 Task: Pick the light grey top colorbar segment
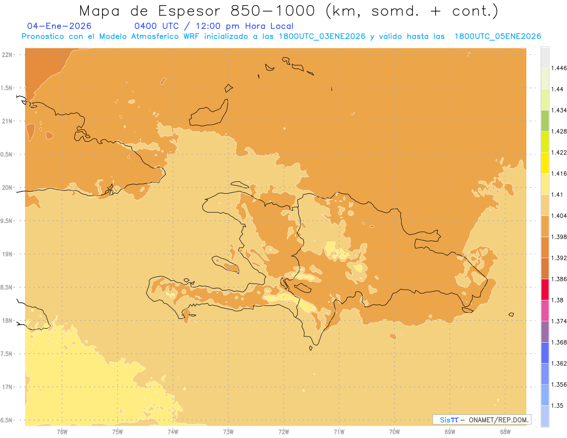pyautogui.click(x=545, y=57)
